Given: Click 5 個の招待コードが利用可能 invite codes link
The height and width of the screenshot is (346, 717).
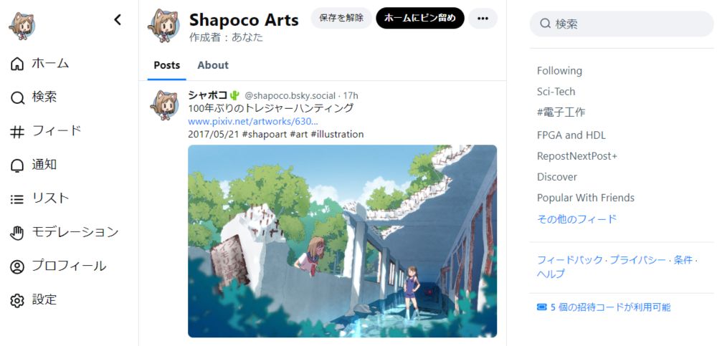Looking at the screenshot, I should [604, 307].
